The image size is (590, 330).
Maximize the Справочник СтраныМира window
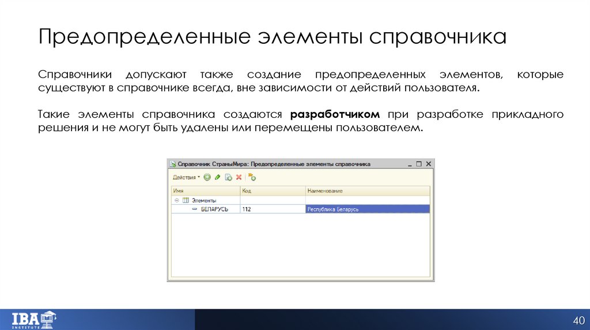(419, 164)
